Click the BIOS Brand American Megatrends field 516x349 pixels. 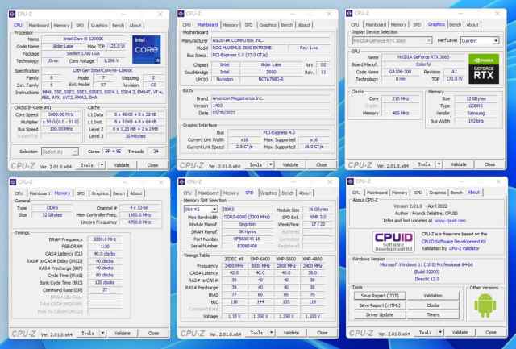click(x=271, y=98)
